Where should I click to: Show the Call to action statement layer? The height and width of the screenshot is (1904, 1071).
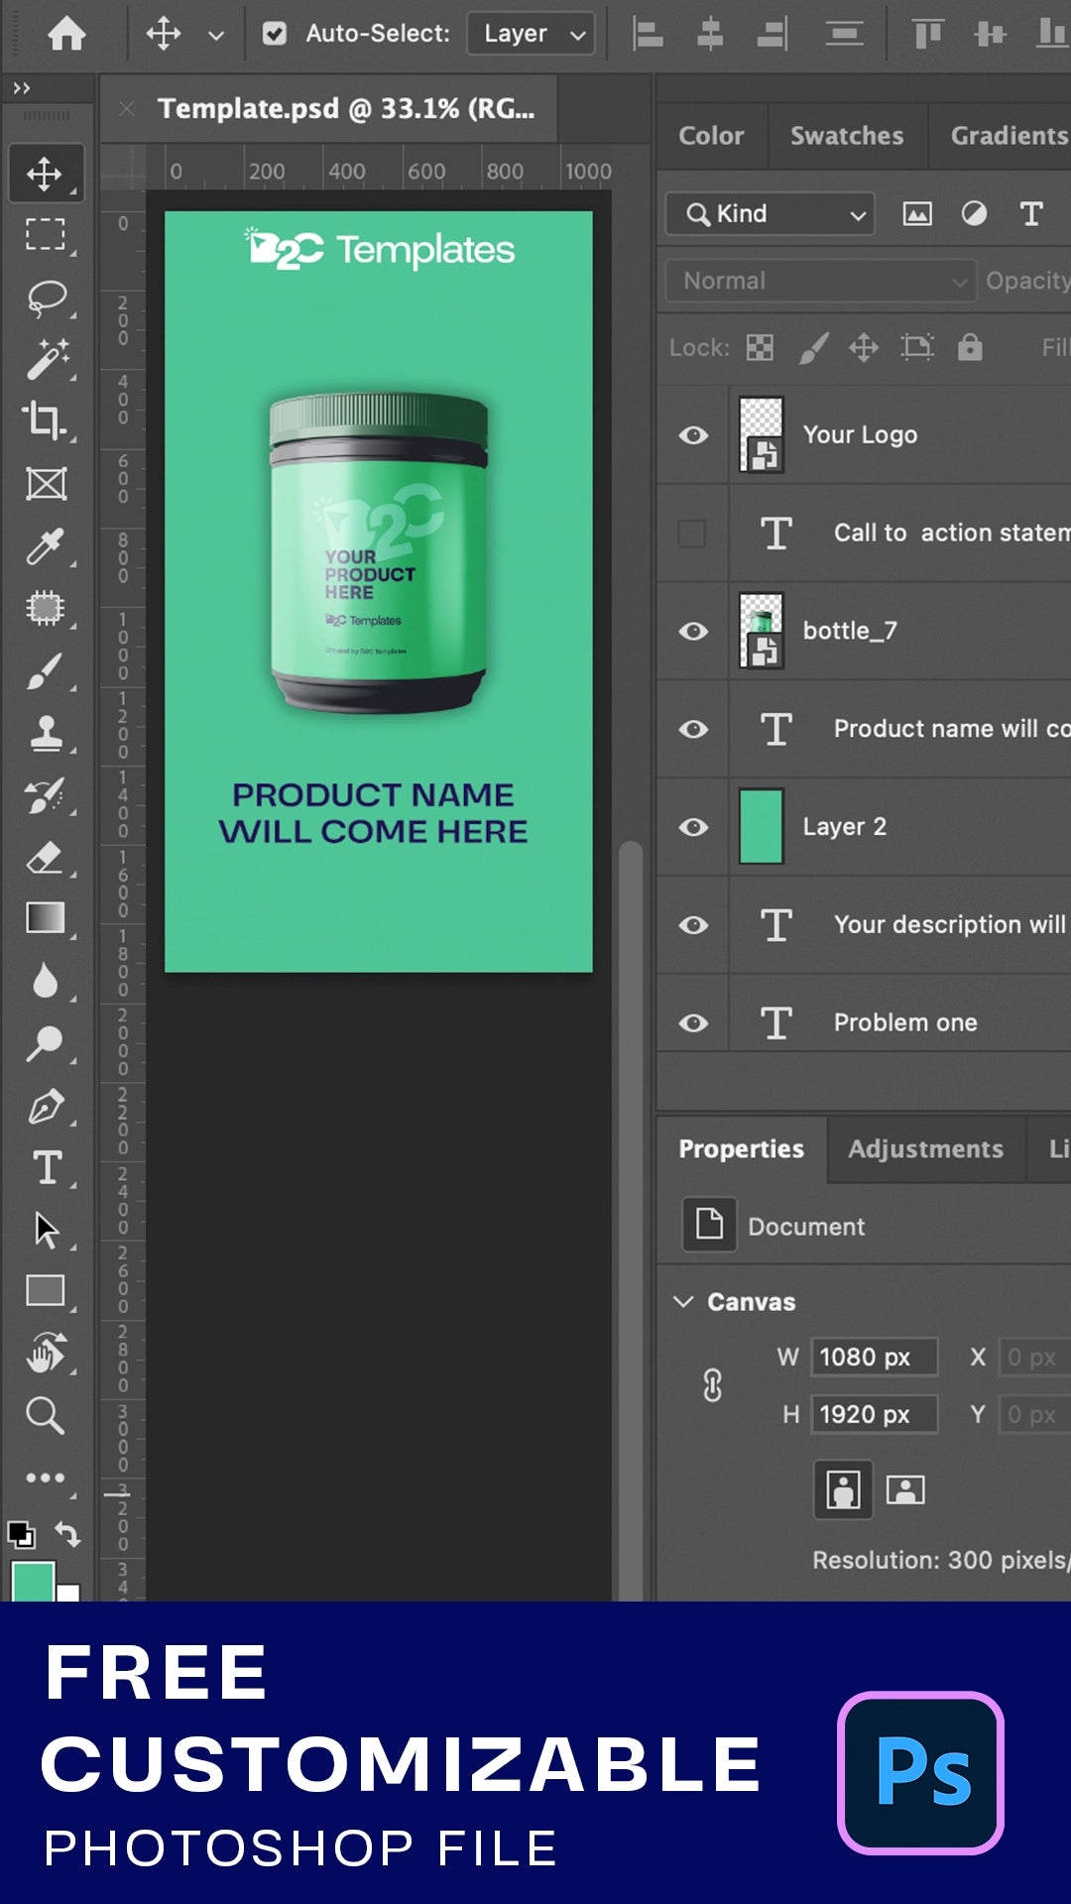coord(692,534)
